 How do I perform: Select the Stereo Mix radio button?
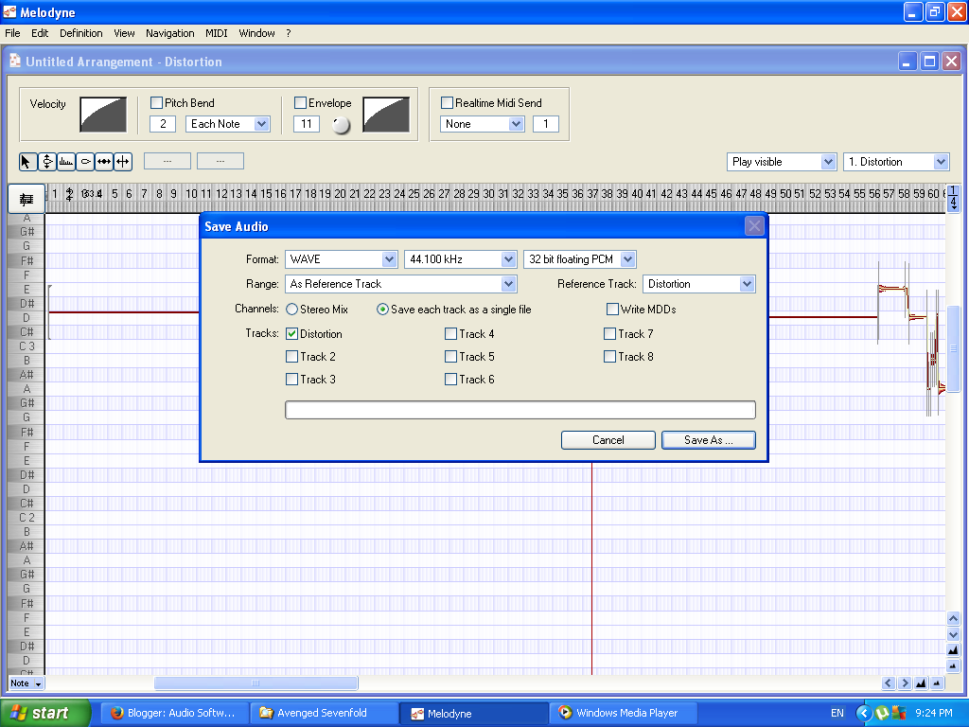[291, 310]
